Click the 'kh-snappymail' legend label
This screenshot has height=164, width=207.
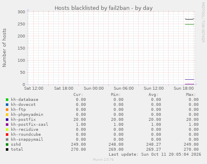pyautogui.click(x=27, y=140)
